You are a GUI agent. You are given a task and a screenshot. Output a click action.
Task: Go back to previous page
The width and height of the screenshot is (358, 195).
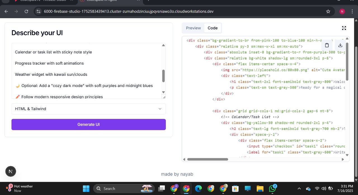pyautogui.click(x=6, y=11)
